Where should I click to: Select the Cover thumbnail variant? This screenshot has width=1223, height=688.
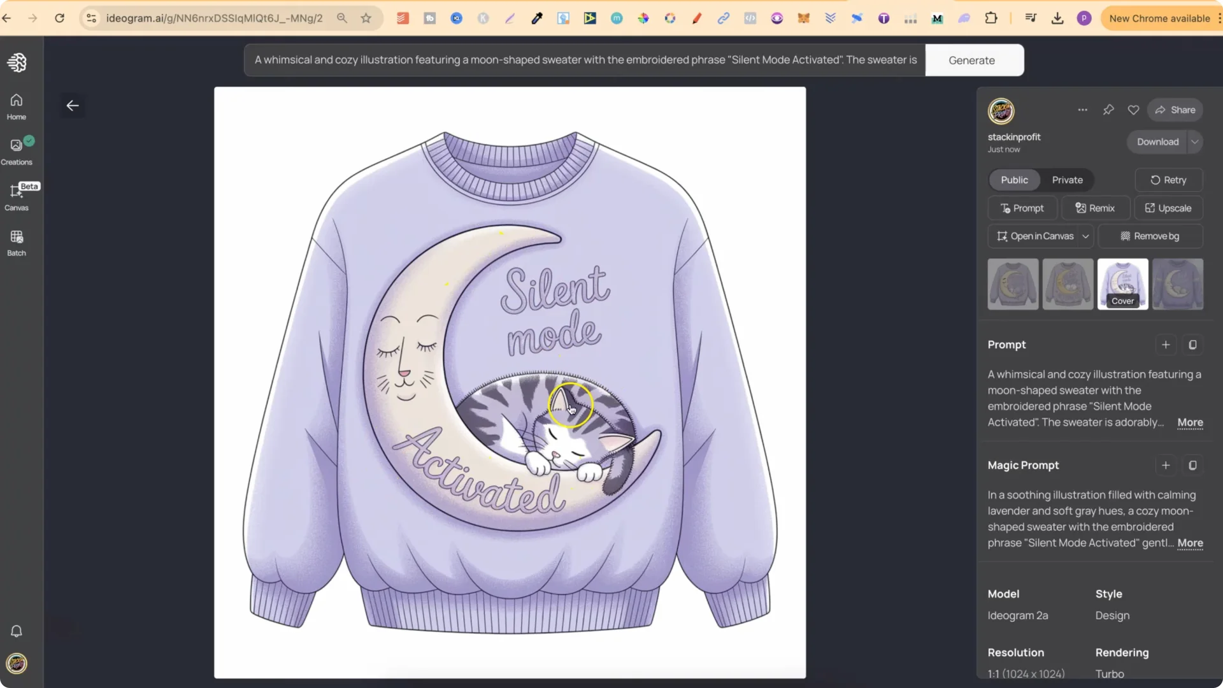click(x=1122, y=283)
